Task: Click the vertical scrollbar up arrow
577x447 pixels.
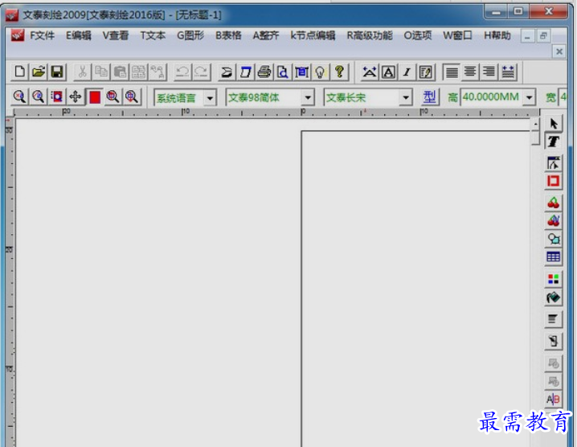Action: click(535, 124)
